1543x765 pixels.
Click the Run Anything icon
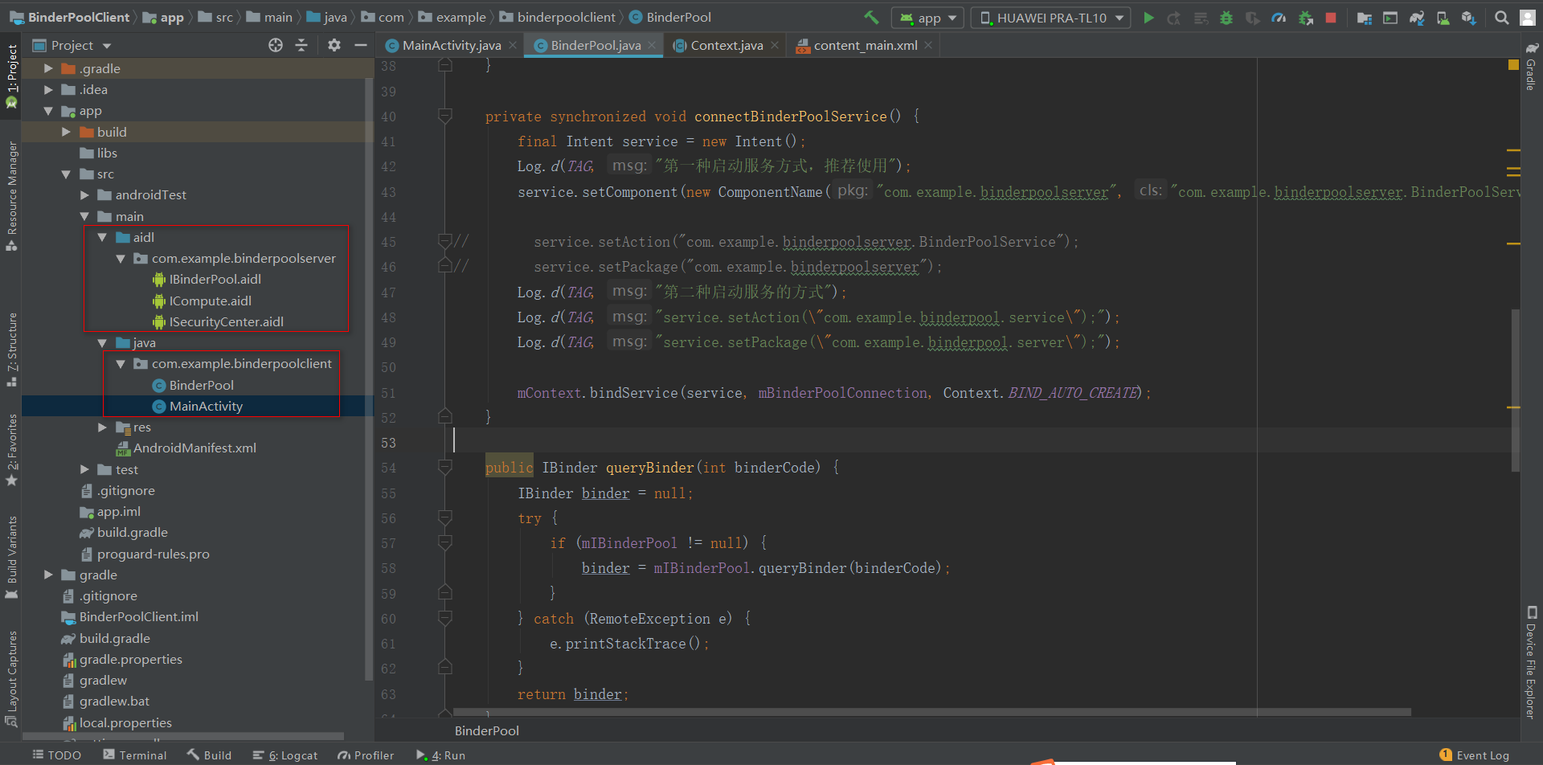coord(1390,18)
